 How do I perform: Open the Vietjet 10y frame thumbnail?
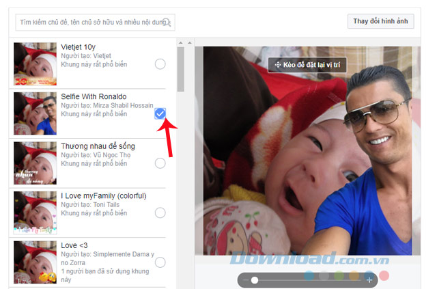[x=35, y=64]
